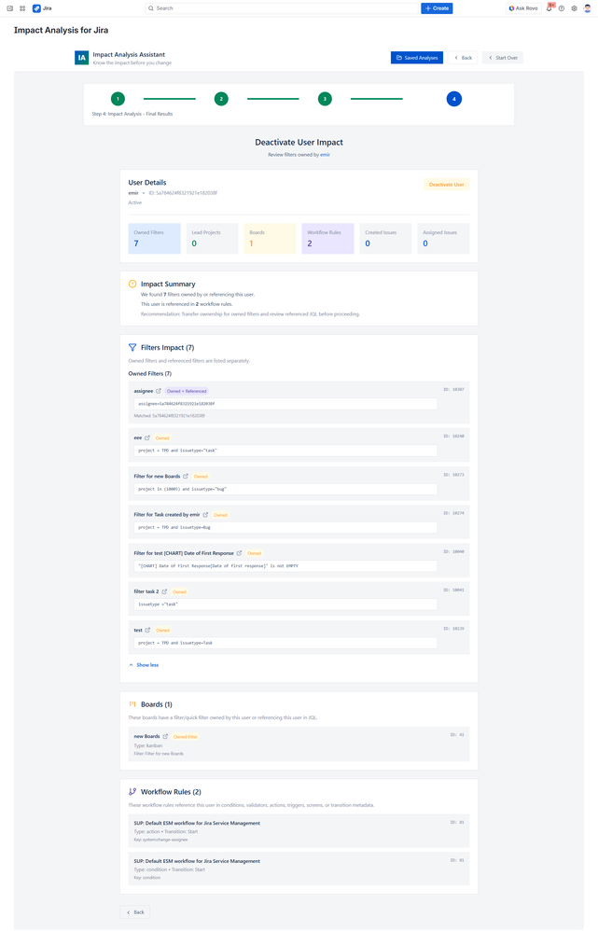The height and width of the screenshot is (931, 598).
Task: Open Saved Analyses
Action: tap(417, 57)
